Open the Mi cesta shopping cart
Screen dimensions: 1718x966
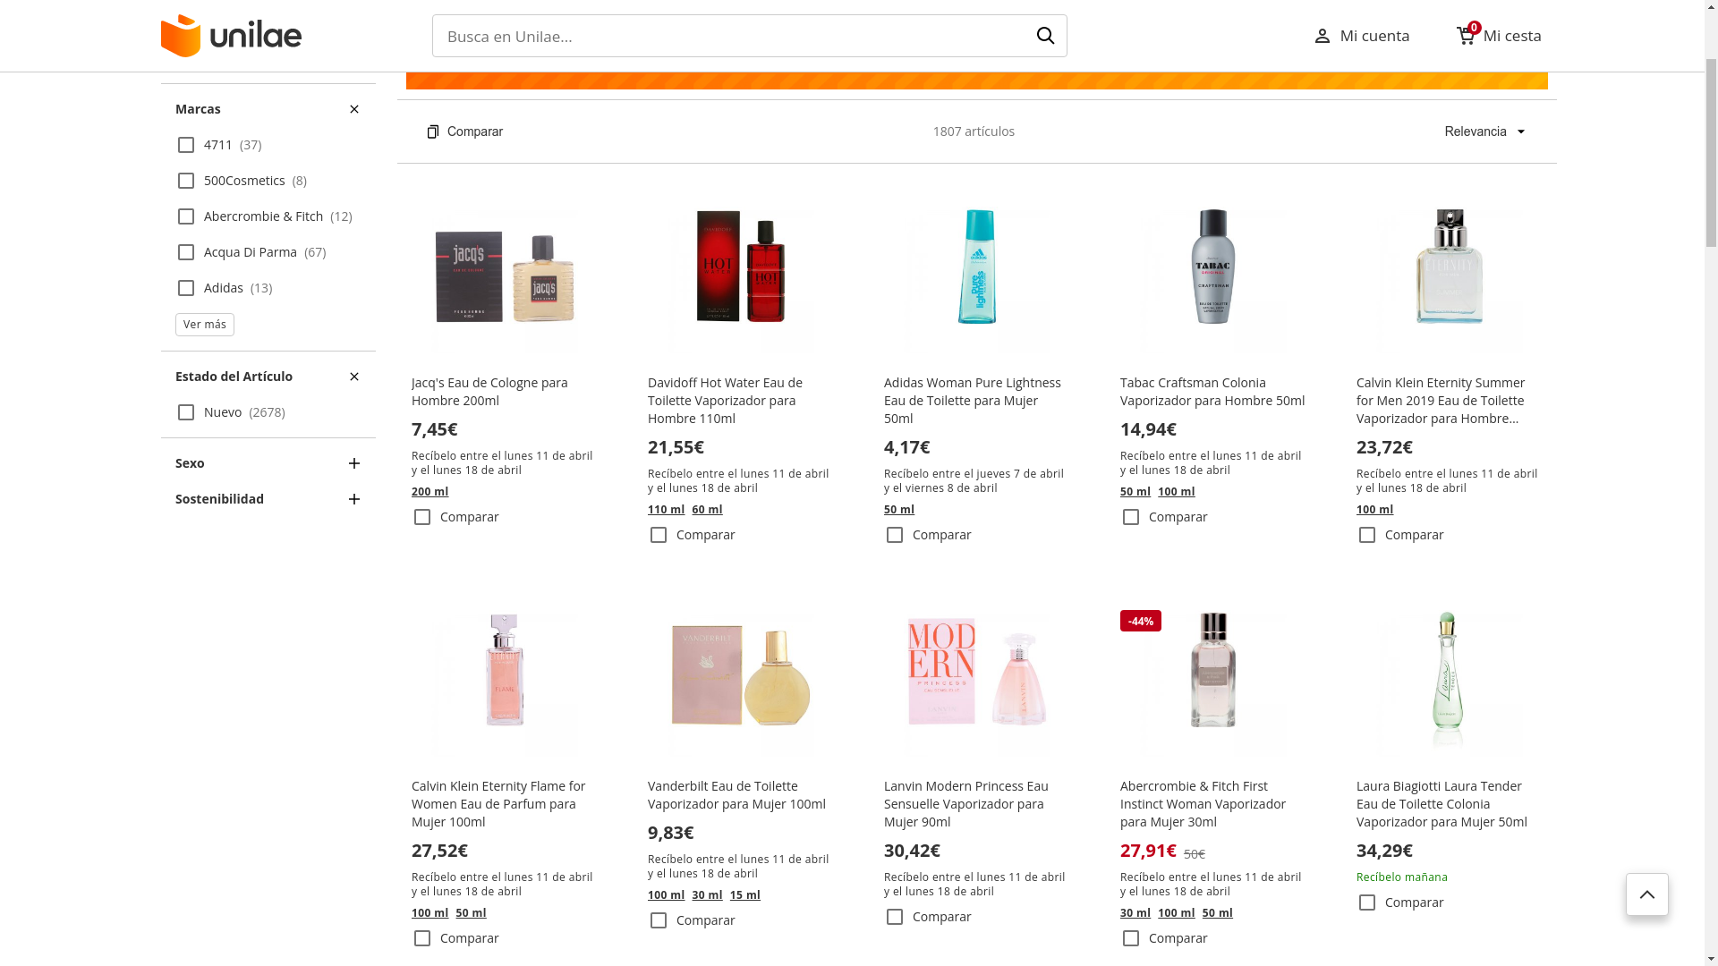coord(1499,36)
